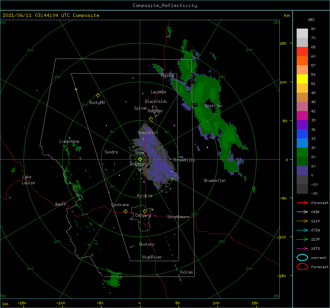This screenshot has width=330, height=308.
Task: Click the Sylvan label
Action: click(140, 108)
